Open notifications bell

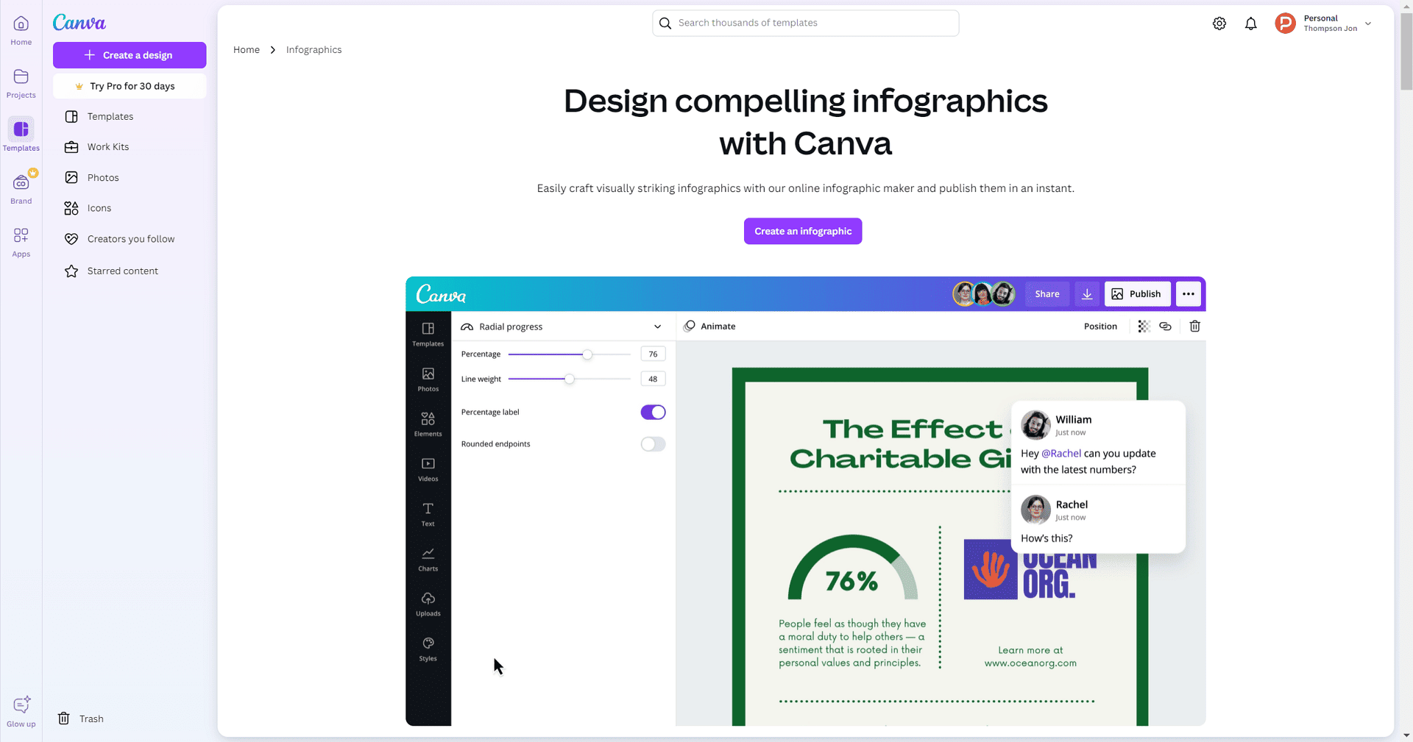[1250, 24]
